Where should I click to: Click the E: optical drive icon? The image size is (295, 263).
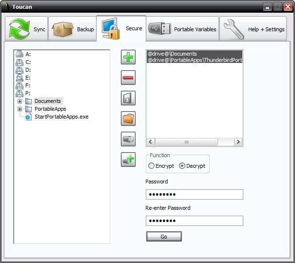20,78
